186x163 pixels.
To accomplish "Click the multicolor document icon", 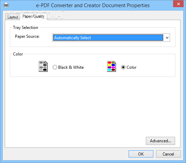I will coord(112,66).
